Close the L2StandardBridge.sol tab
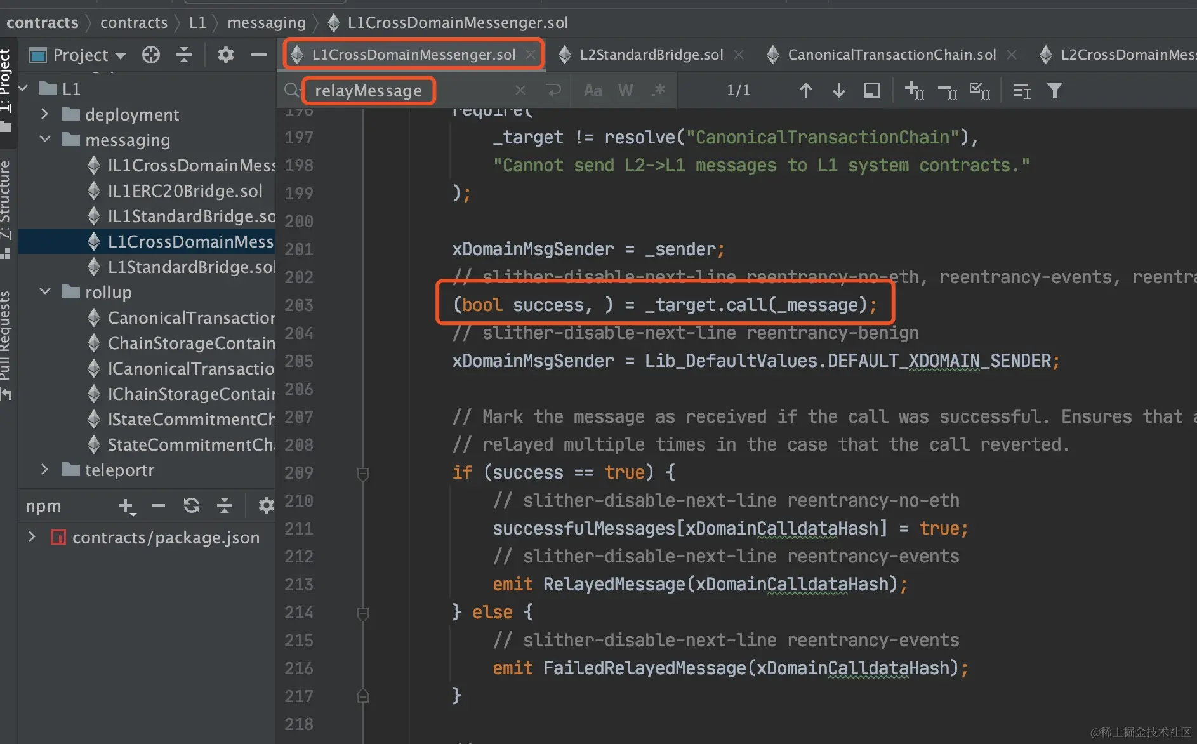Viewport: 1197px width, 744px height. tap(739, 55)
